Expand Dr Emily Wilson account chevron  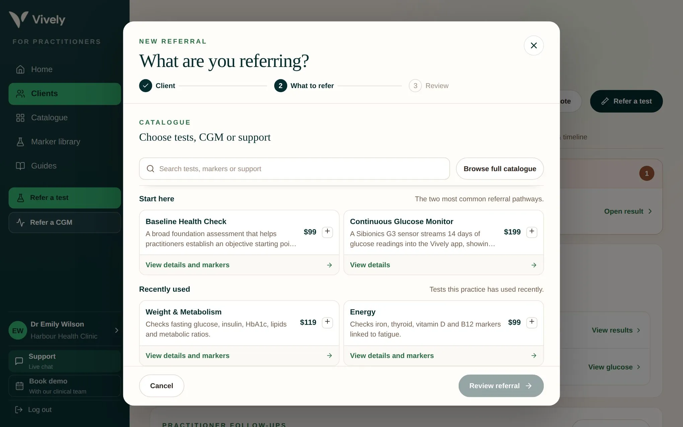click(x=117, y=330)
